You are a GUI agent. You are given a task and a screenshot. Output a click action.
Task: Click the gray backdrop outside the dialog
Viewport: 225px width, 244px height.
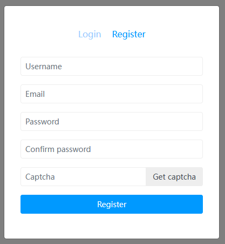click(2, 122)
